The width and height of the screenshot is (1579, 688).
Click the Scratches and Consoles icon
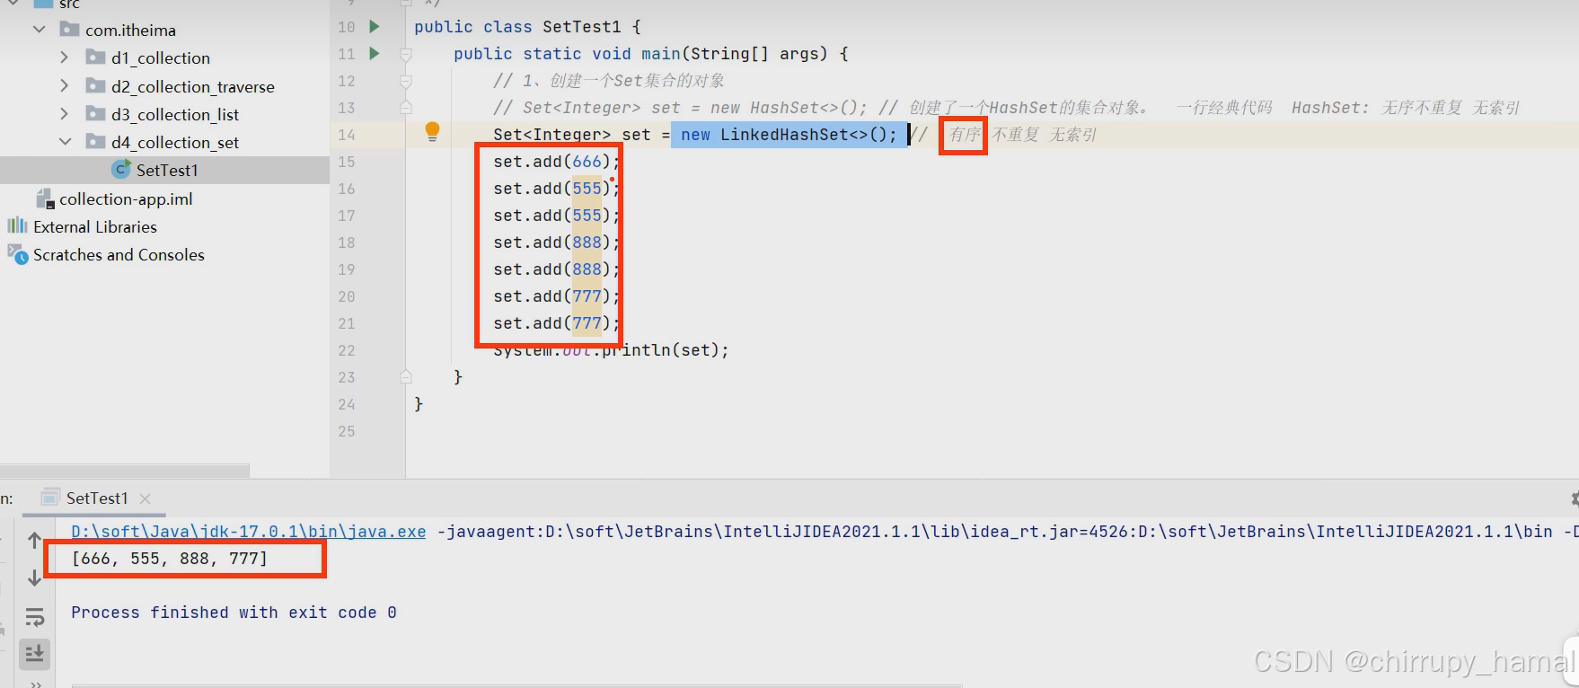pyautogui.click(x=18, y=254)
